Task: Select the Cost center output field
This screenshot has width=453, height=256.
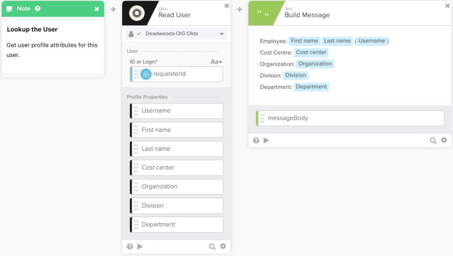Action: [x=177, y=168]
